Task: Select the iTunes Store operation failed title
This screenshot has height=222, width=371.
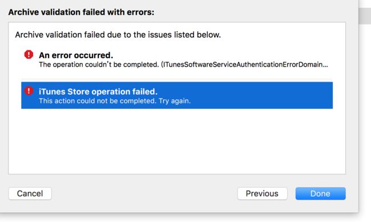Action: click(x=98, y=91)
